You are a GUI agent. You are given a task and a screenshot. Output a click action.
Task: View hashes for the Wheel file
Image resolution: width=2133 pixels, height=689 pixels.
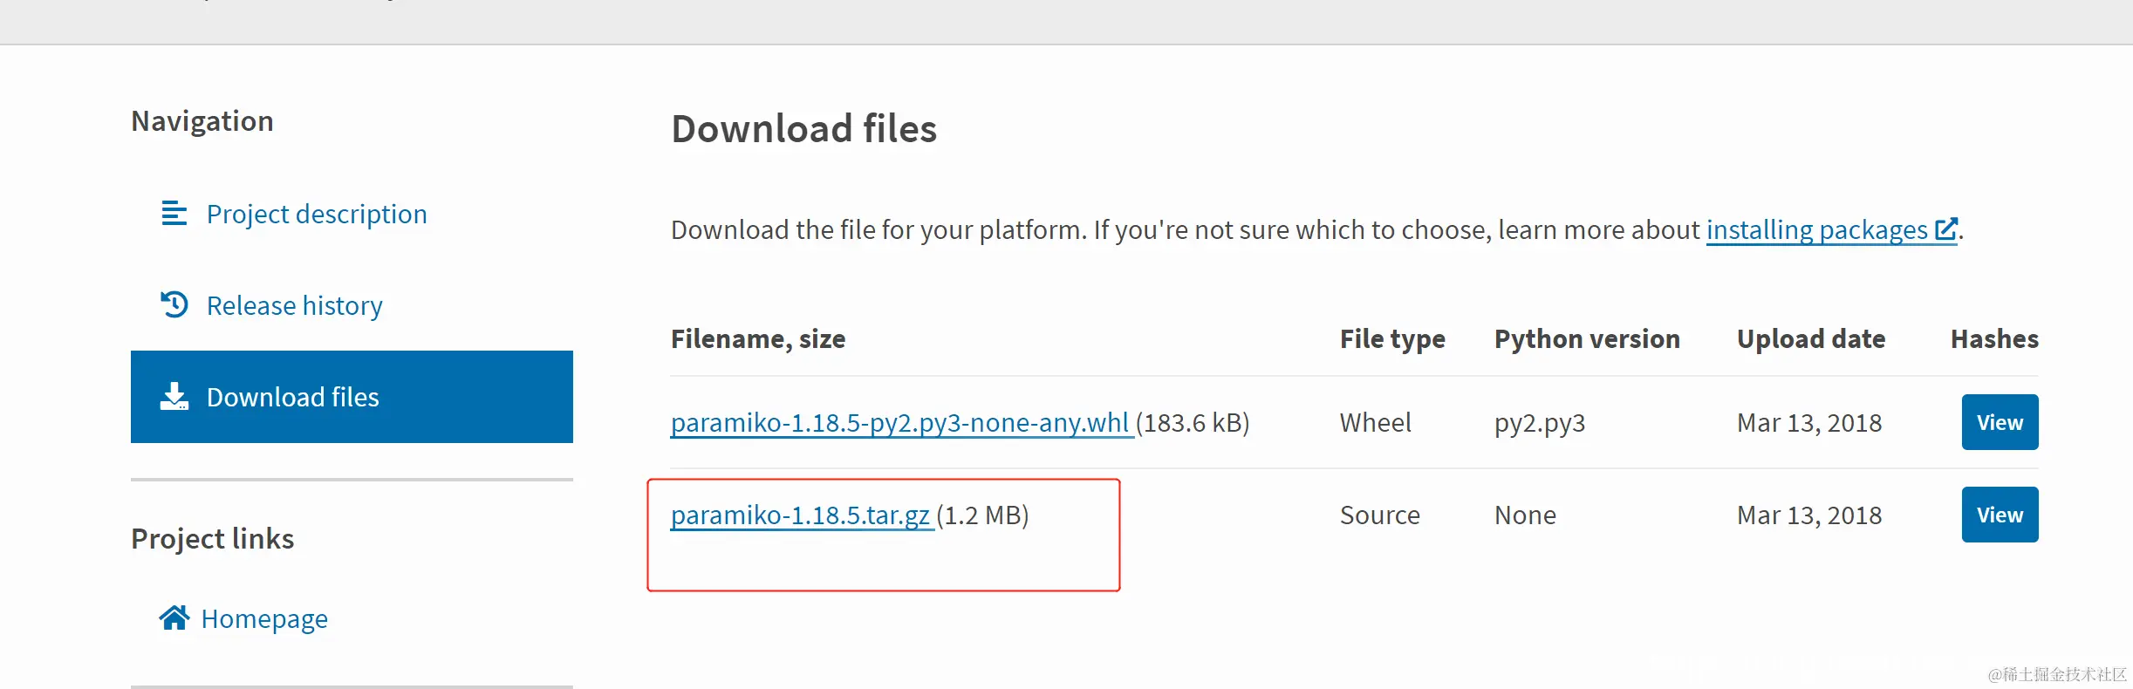click(1999, 422)
